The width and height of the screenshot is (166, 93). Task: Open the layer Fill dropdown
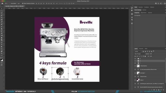pos(153,56)
